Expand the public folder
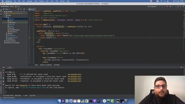 point(5,15)
